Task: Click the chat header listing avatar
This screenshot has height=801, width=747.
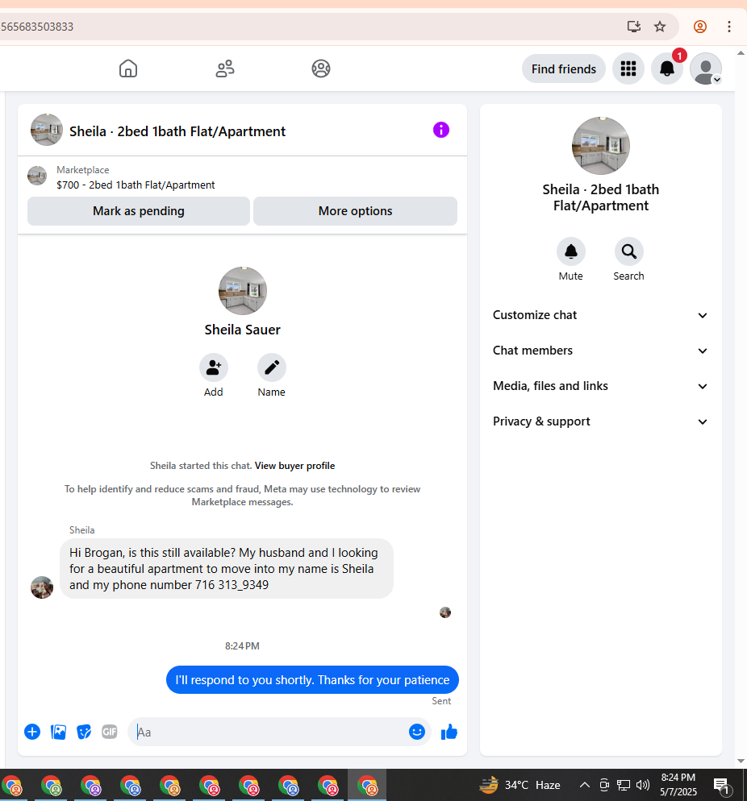Action: 47,130
